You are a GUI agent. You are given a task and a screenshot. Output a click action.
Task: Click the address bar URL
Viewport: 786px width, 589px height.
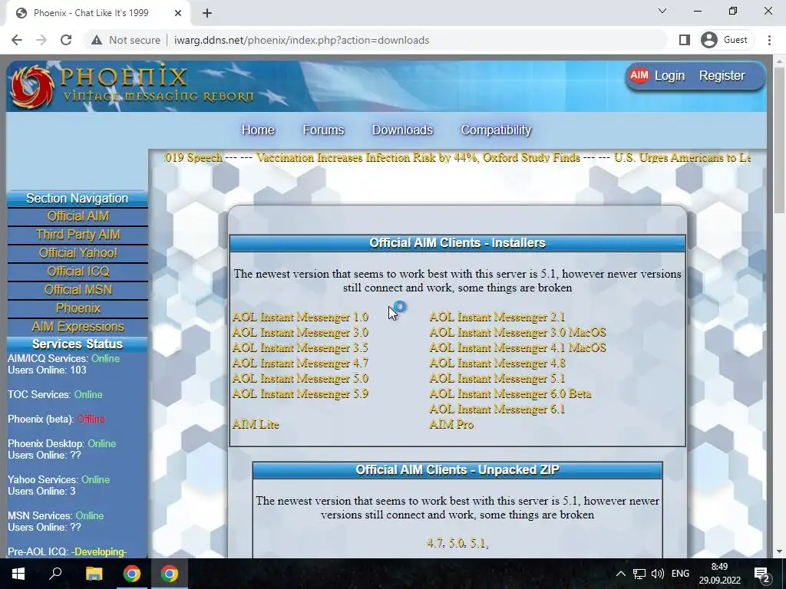point(301,40)
